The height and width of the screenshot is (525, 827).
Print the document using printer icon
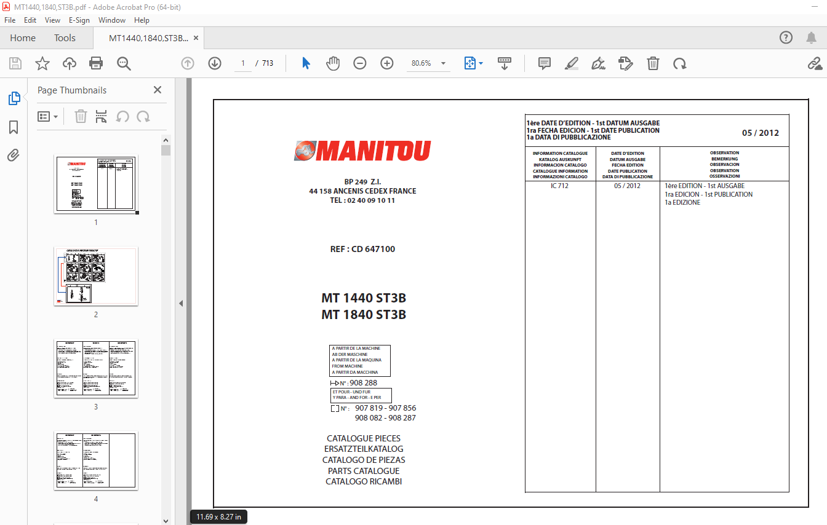tap(96, 63)
